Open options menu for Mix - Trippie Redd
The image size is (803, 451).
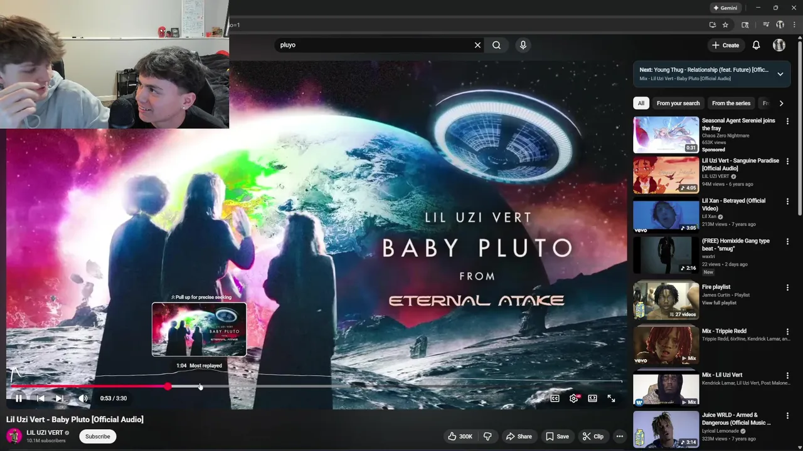[787, 331]
